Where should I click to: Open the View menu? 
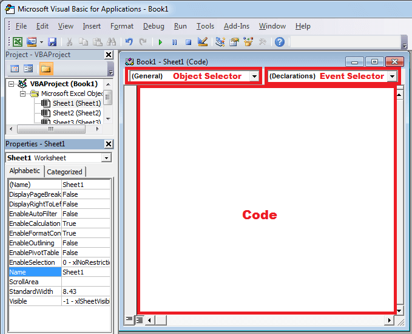click(66, 26)
